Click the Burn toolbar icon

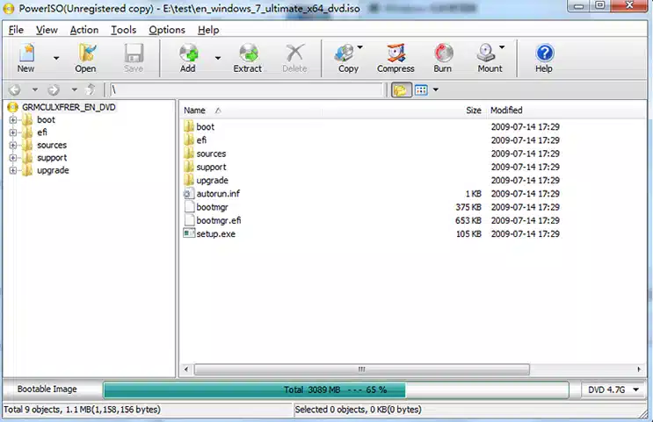tap(443, 58)
